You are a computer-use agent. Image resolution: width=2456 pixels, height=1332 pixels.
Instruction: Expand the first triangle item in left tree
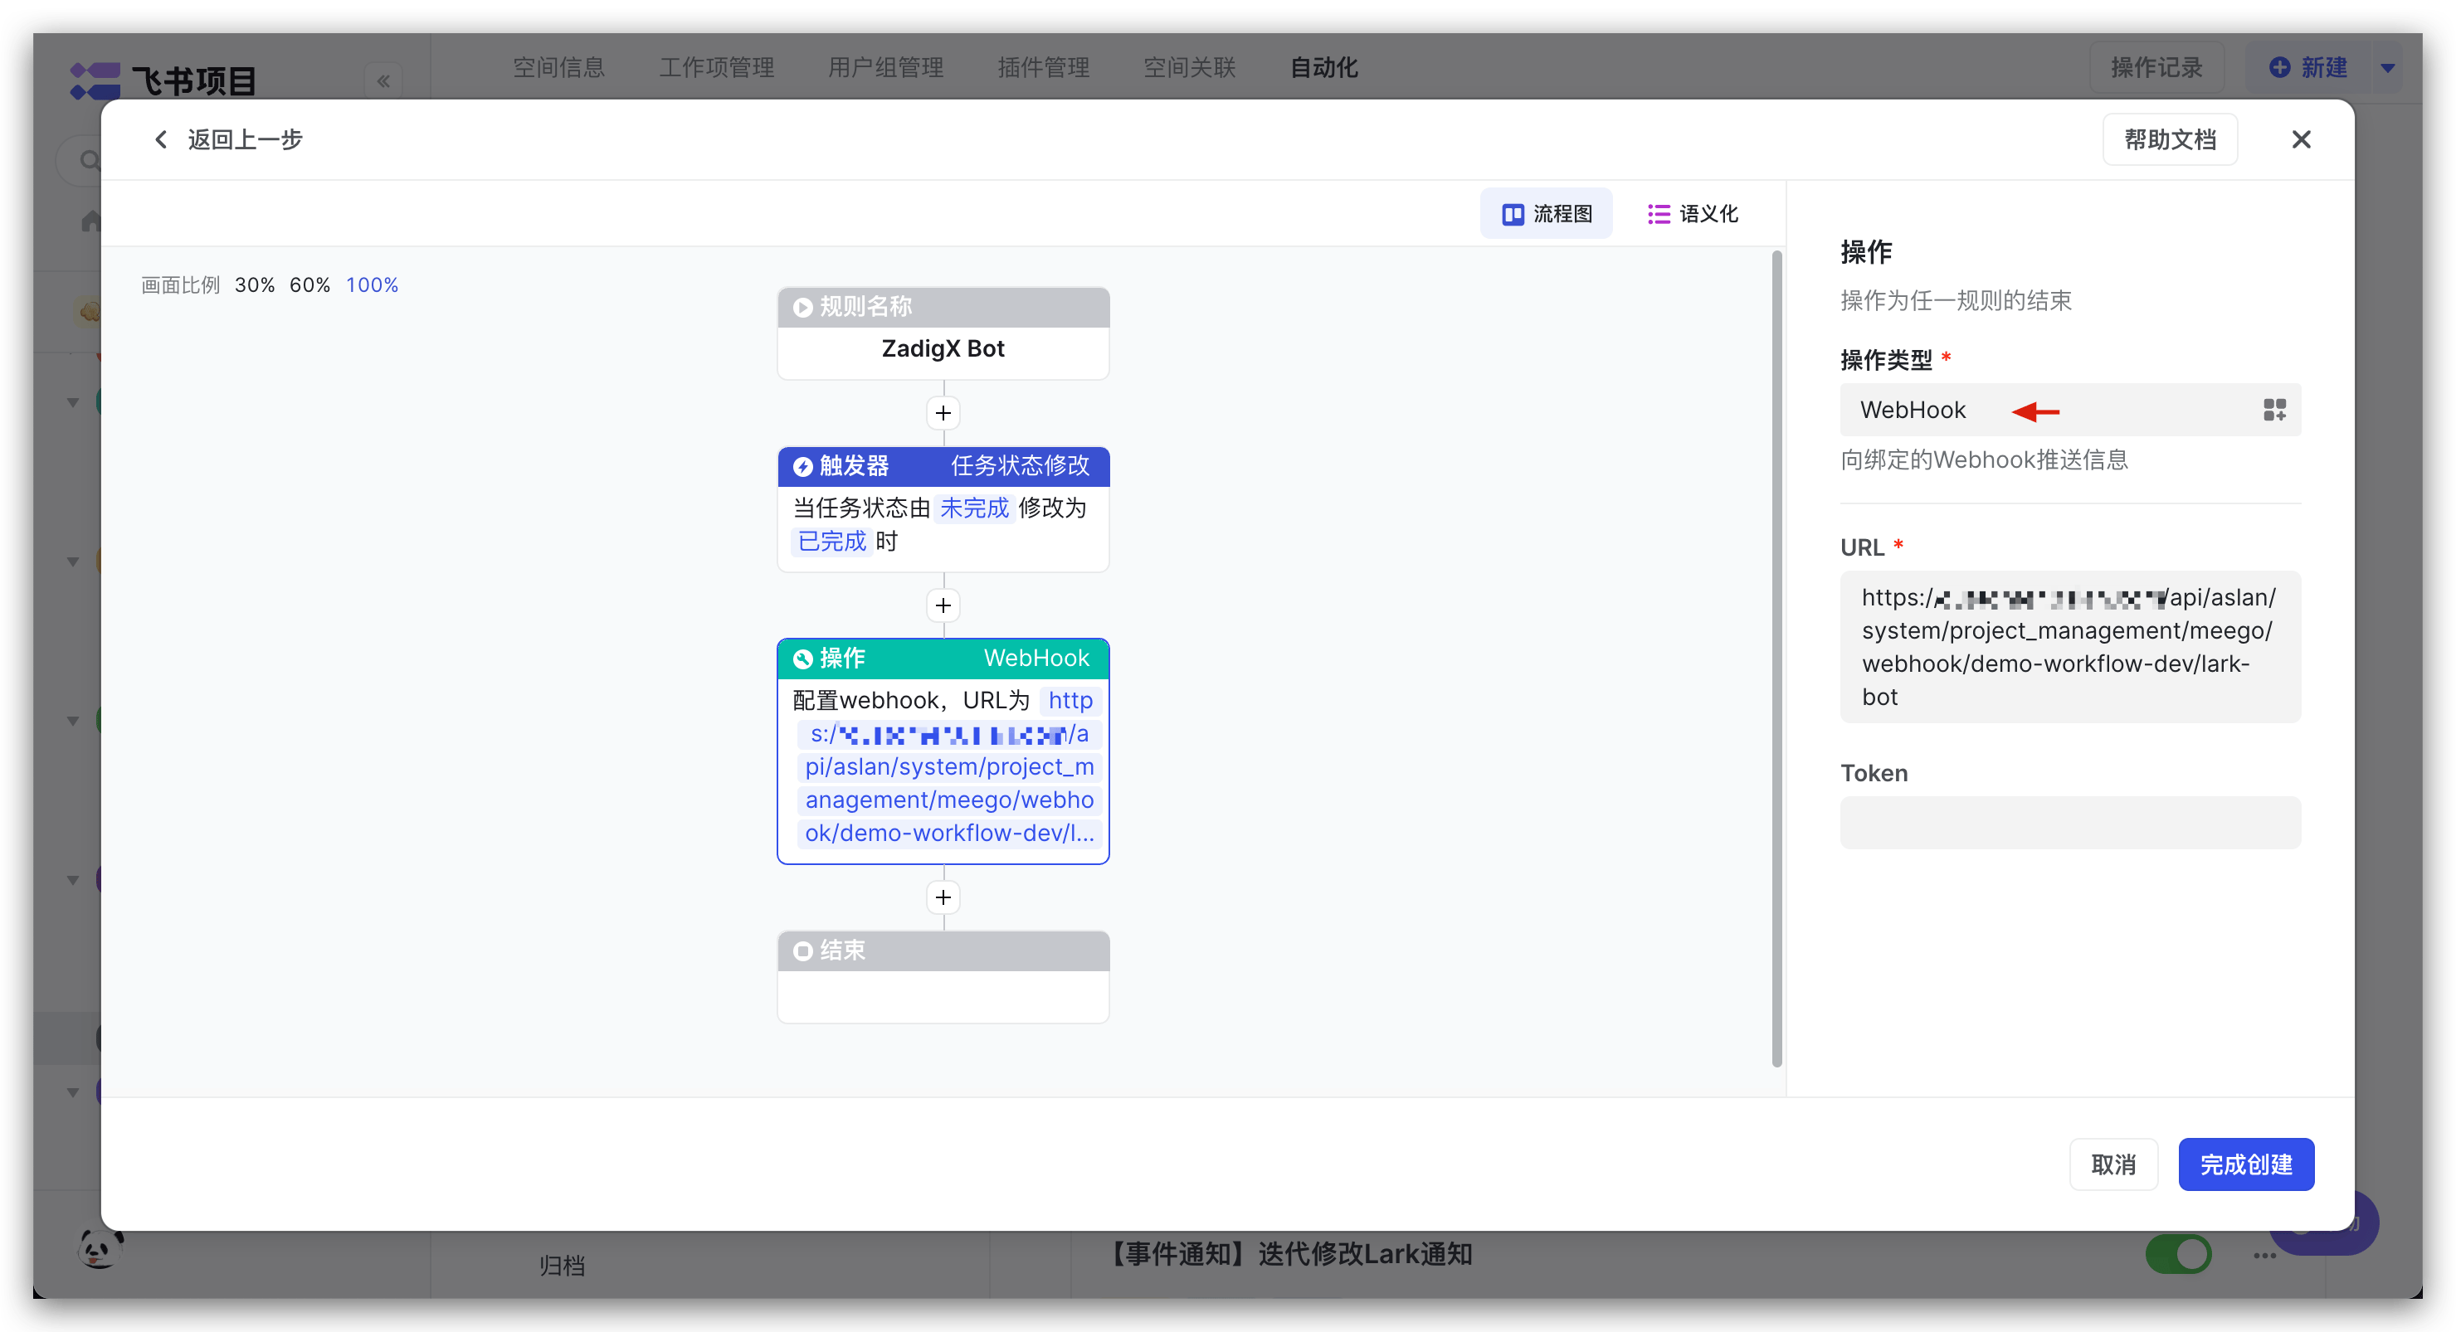[73, 401]
